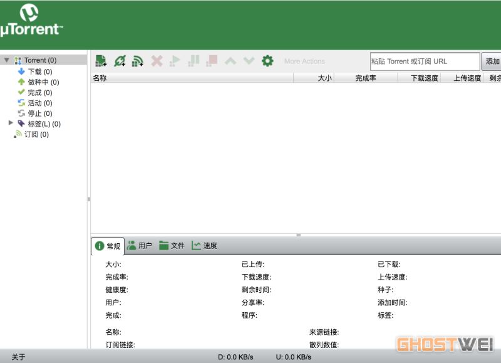Click the red X remove torrent icon
Screen dimensions: 501x363
pos(157,61)
